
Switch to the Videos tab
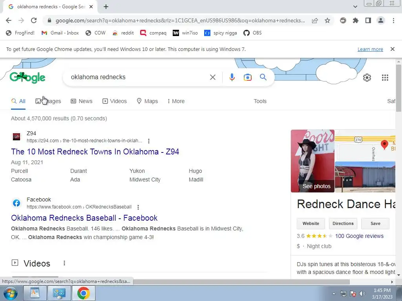[115, 101]
